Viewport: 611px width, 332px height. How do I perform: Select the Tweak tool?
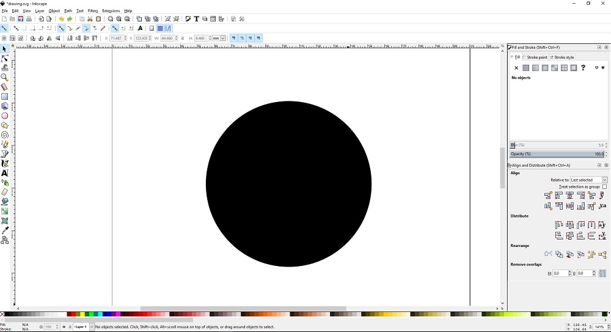click(5, 68)
